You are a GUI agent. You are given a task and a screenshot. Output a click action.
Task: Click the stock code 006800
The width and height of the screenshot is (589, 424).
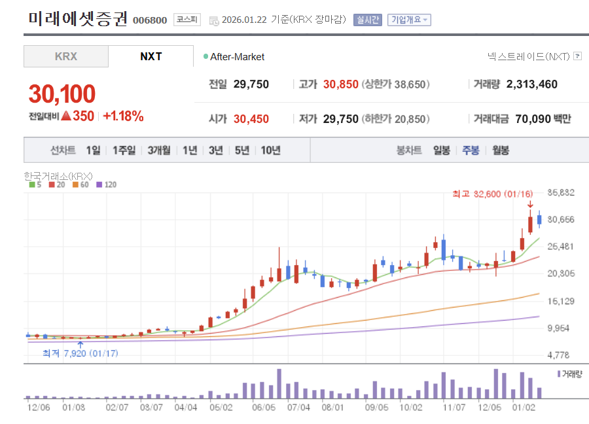(150, 20)
